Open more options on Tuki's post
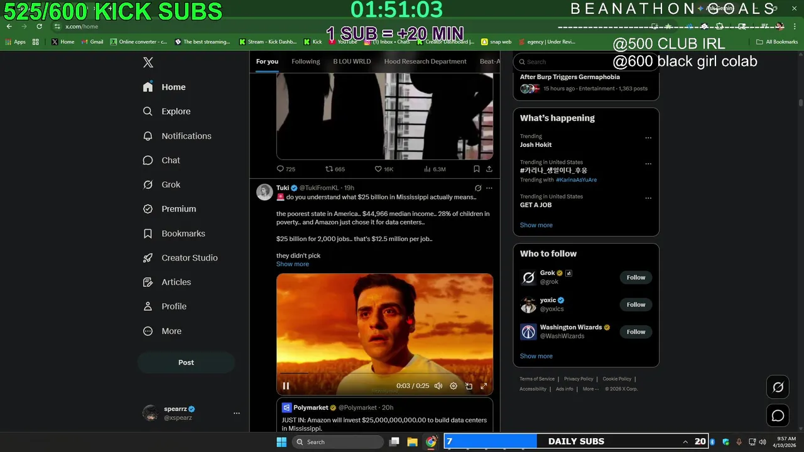This screenshot has width=804, height=452. click(489, 188)
